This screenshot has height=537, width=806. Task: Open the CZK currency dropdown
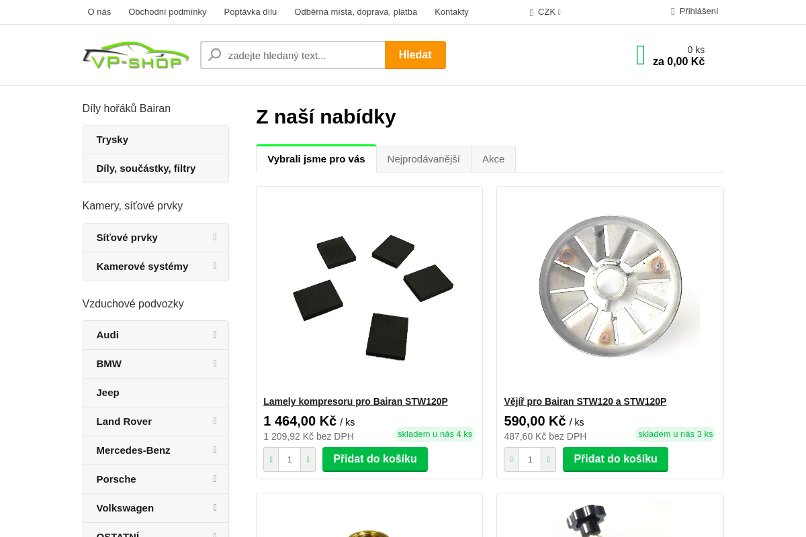545,11
